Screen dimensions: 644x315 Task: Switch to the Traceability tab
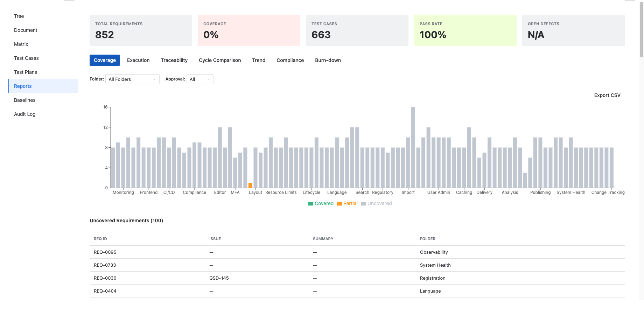coord(174,60)
